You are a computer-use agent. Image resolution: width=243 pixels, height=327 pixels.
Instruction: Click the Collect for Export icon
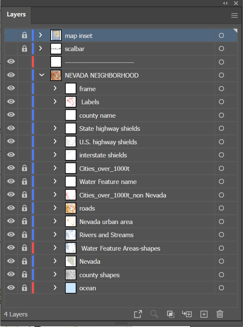pos(138,314)
